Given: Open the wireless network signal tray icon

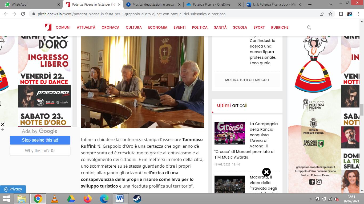Looking at the screenshot, I should tap(330, 199).
